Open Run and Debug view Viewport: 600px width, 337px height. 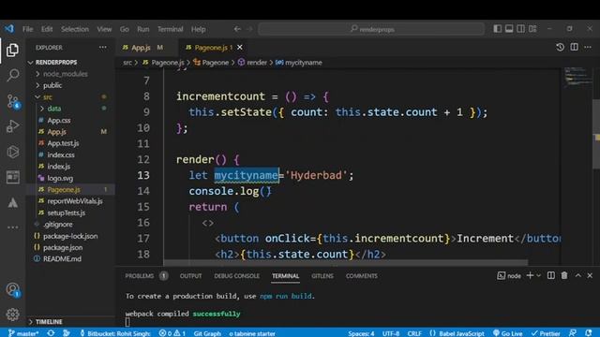12,126
